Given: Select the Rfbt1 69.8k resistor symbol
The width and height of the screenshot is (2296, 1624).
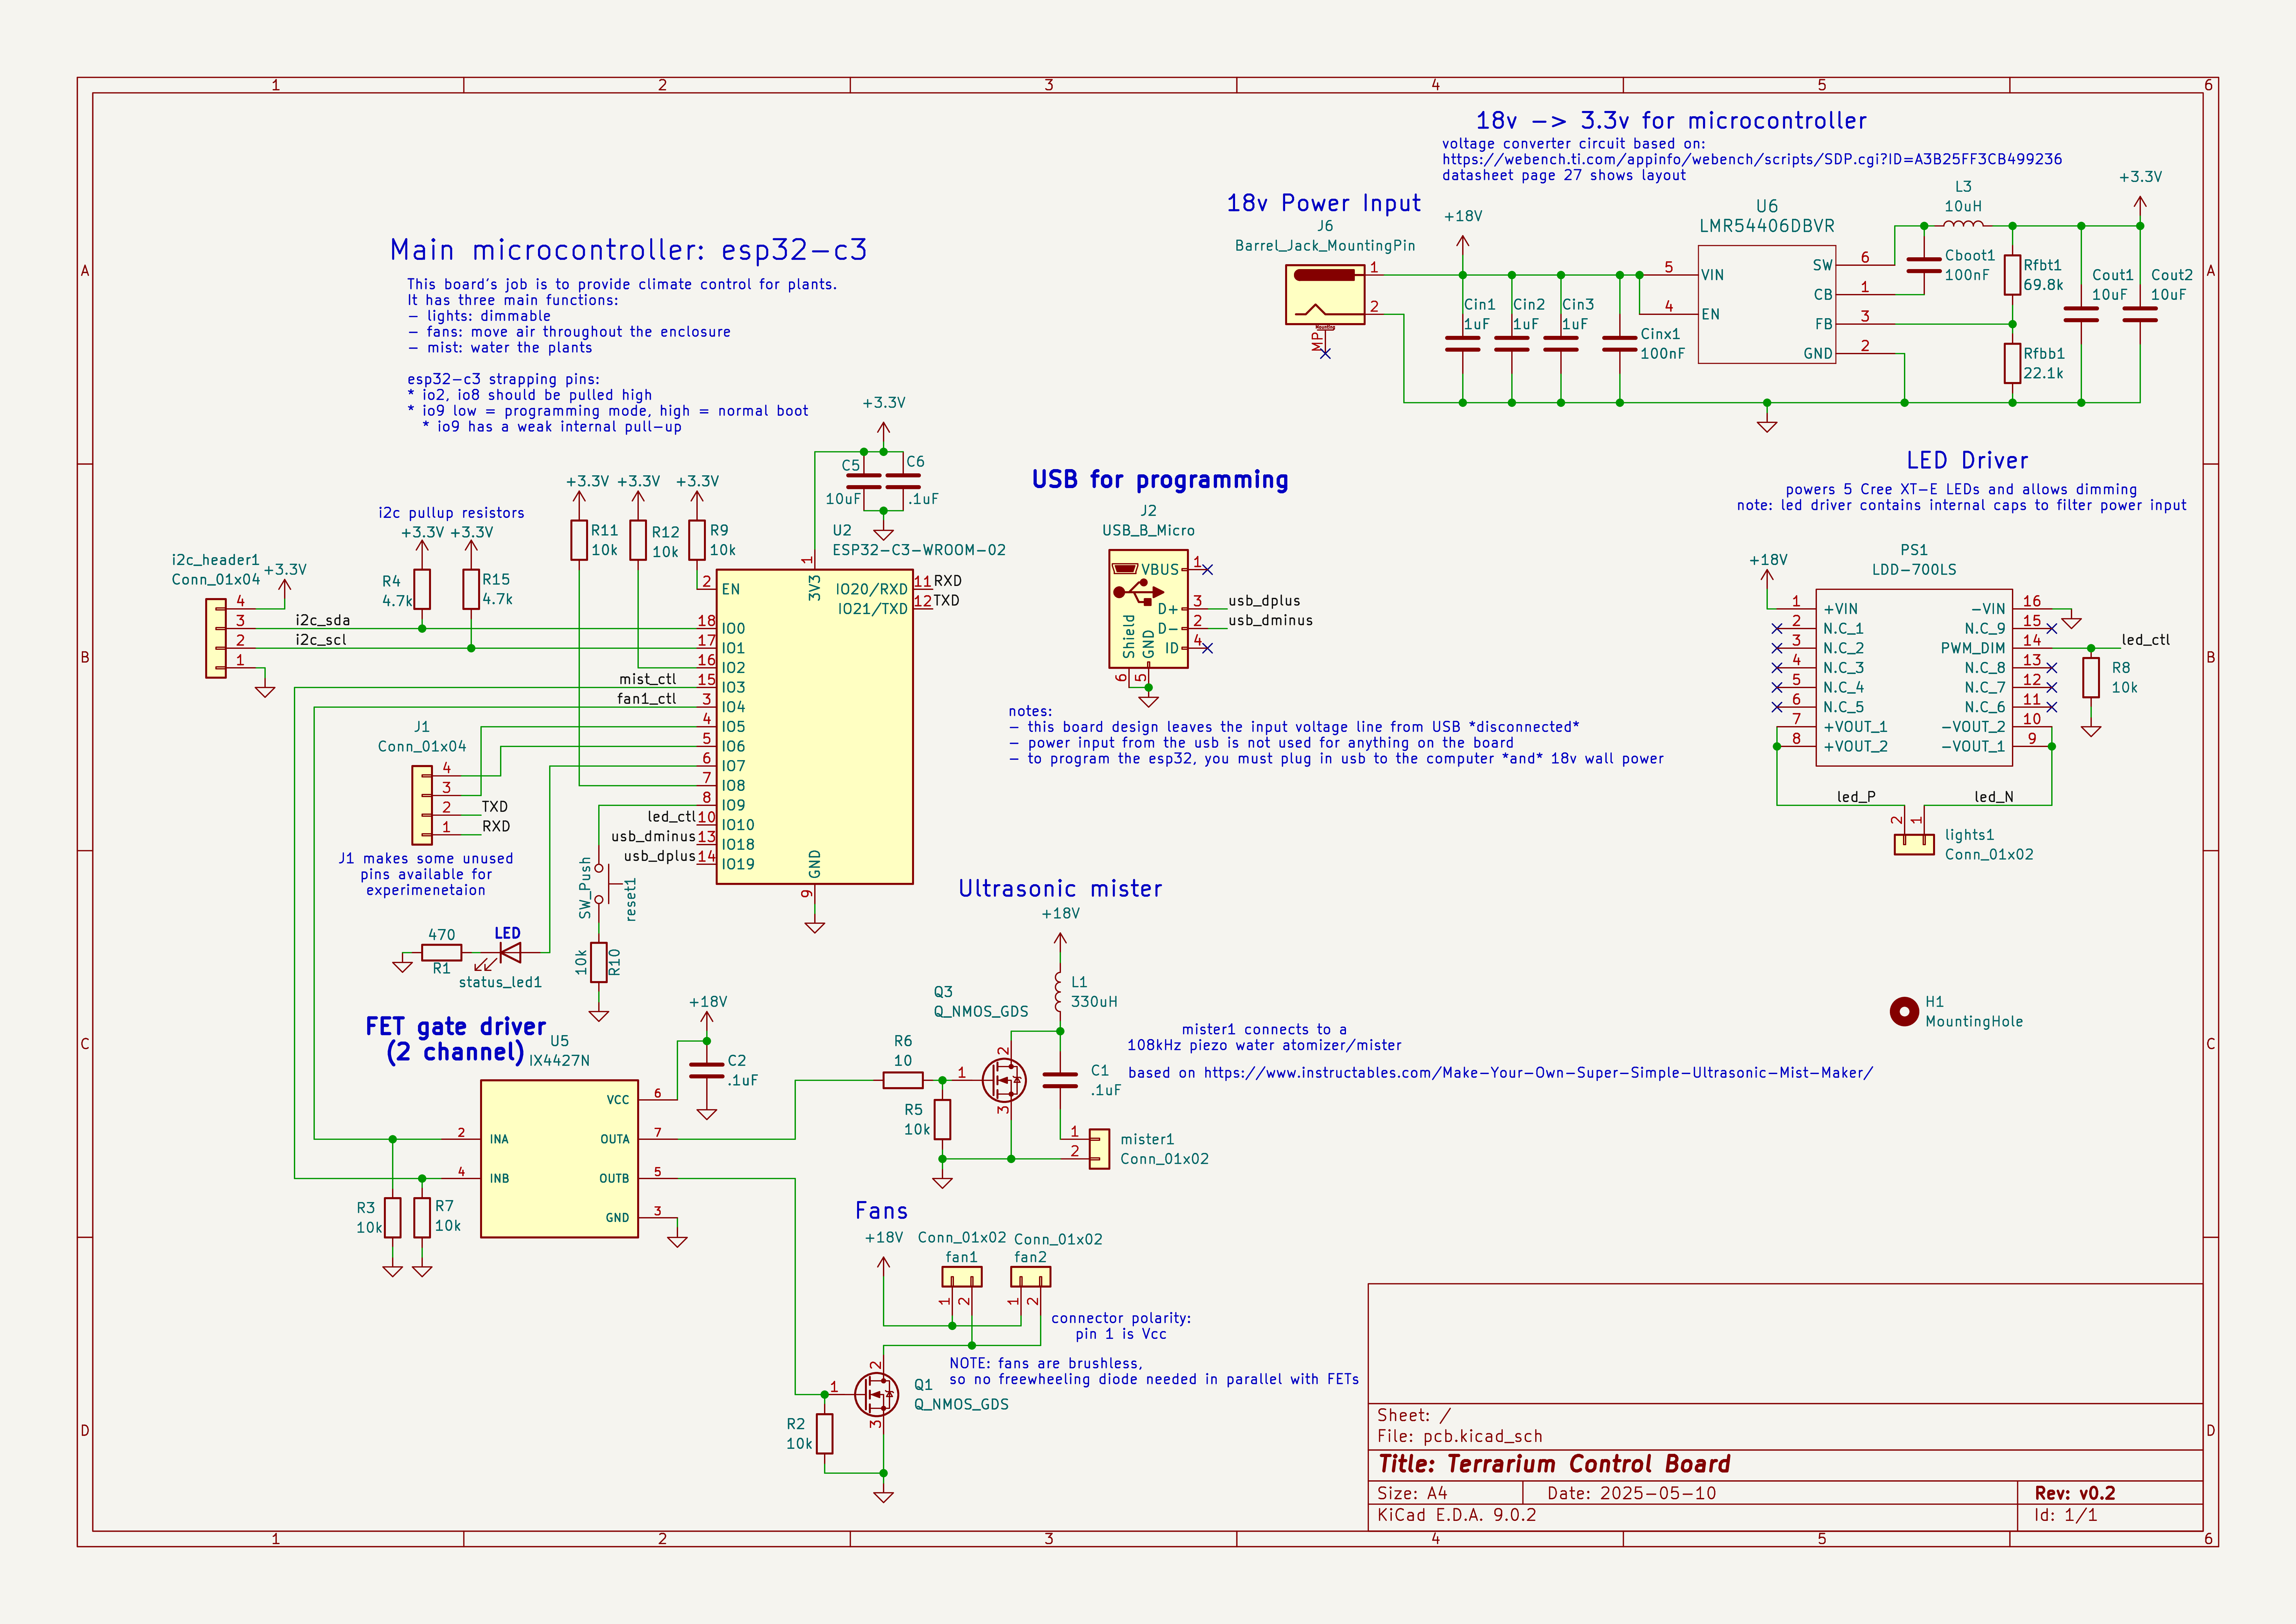Looking at the screenshot, I should coord(2012,275).
